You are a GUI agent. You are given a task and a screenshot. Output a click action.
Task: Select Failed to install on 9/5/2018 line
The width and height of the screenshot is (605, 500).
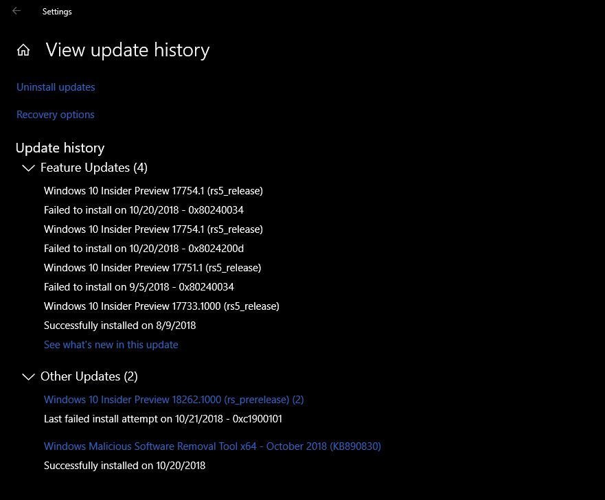tap(139, 287)
